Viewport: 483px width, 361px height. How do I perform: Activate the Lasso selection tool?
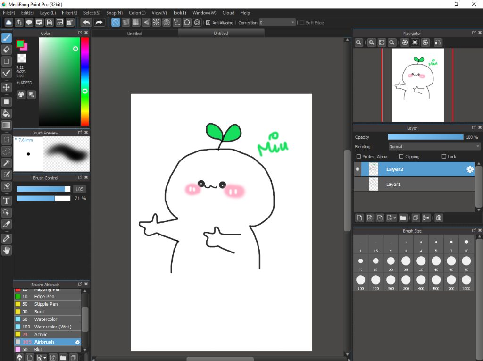(x=7, y=151)
